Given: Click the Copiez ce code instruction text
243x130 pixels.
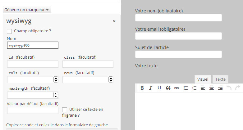Looking at the screenshot, I should point(57,125).
